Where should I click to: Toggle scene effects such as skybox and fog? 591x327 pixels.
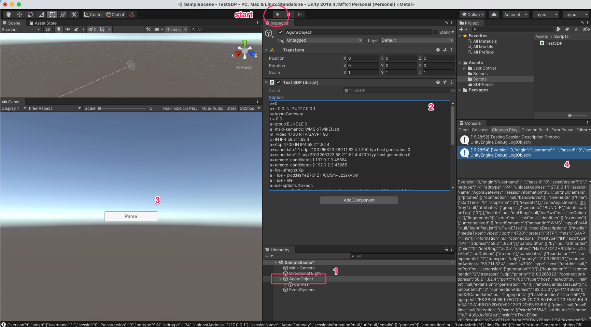click(x=76, y=29)
